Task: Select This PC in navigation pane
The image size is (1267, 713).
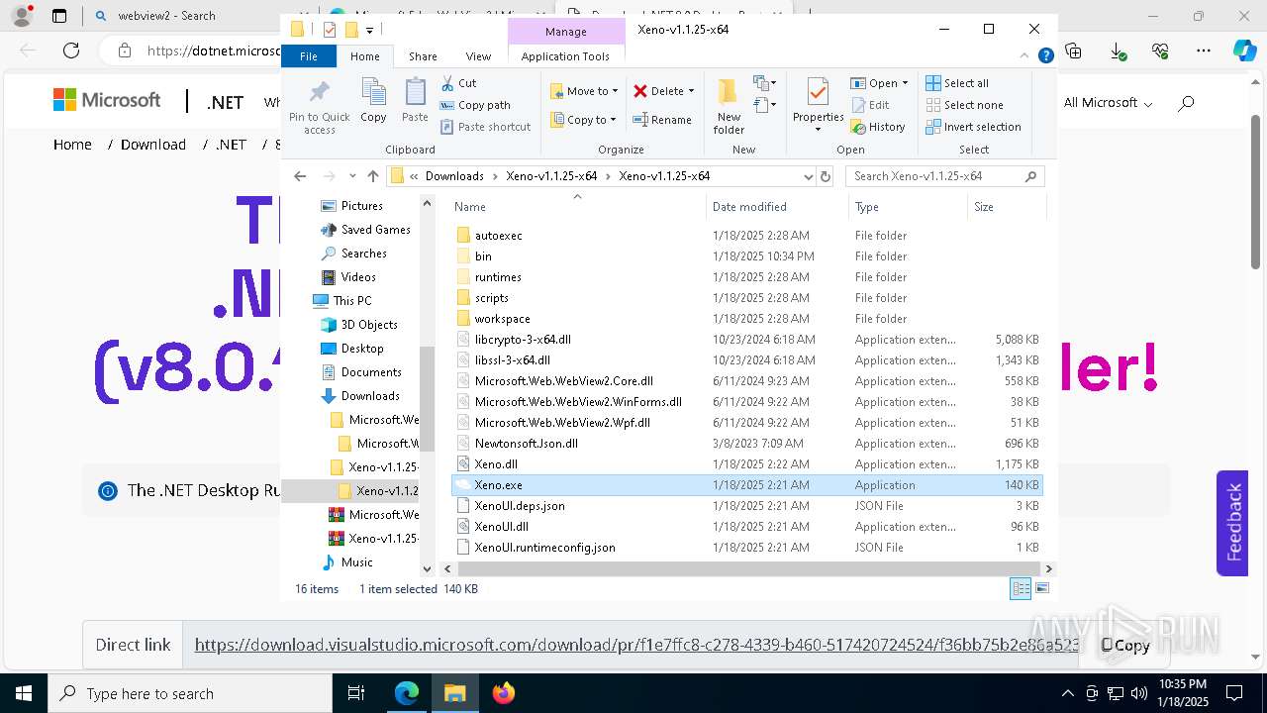Action: pos(351,301)
